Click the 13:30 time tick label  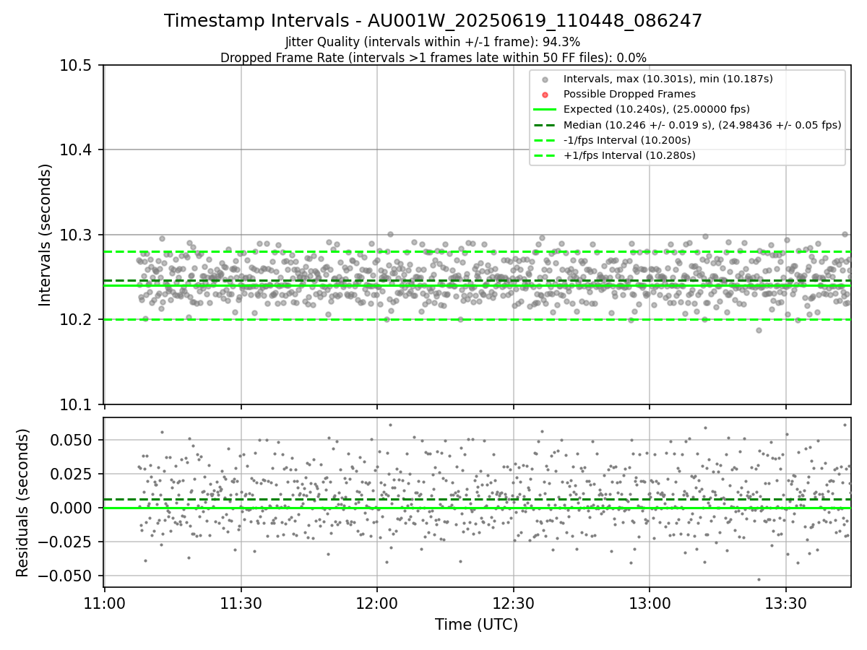[785, 602]
